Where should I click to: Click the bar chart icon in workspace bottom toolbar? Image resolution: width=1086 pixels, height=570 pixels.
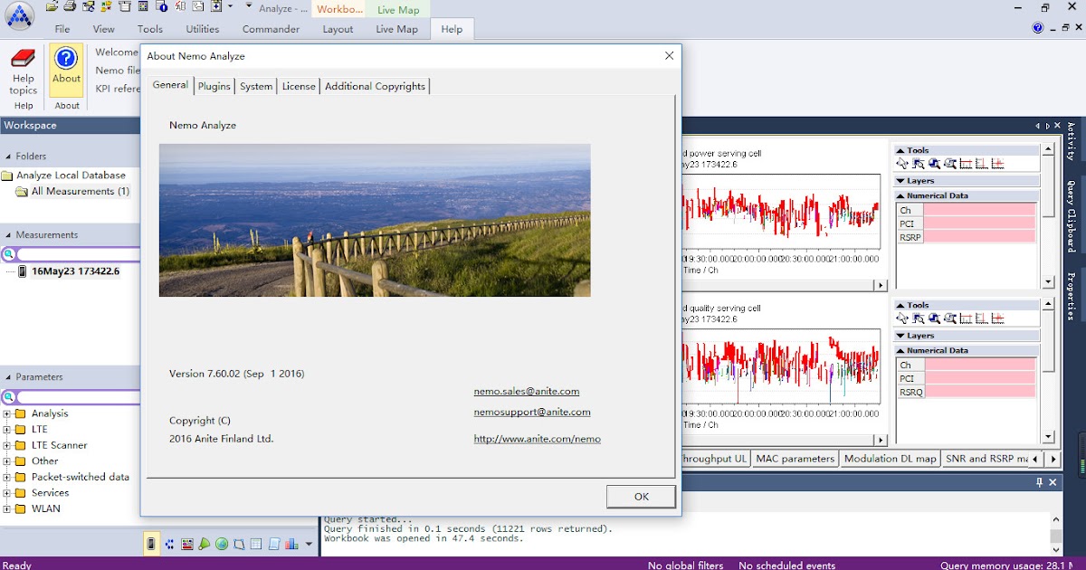point(291,545)
